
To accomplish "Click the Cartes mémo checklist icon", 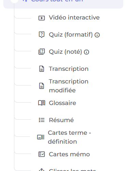I will (42, 154).
